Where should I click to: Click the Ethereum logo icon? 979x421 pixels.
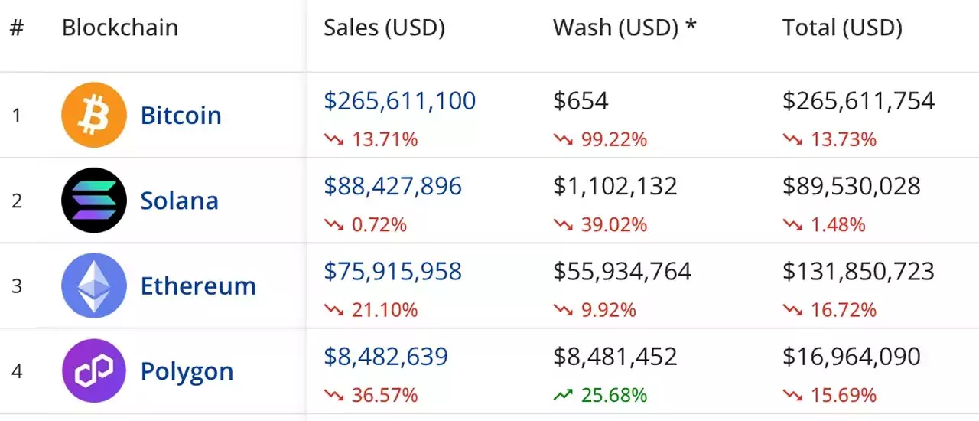pos(93,286)
